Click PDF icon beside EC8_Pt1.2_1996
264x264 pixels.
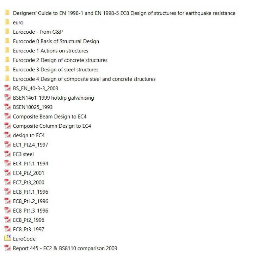click(x=8, y=201)
